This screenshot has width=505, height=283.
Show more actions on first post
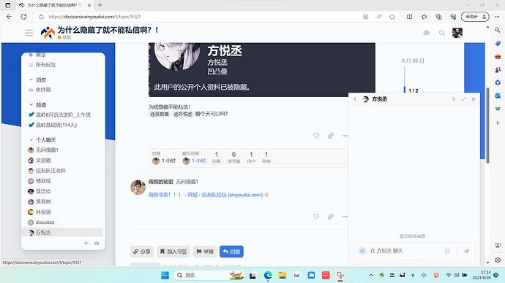(345, 136)
